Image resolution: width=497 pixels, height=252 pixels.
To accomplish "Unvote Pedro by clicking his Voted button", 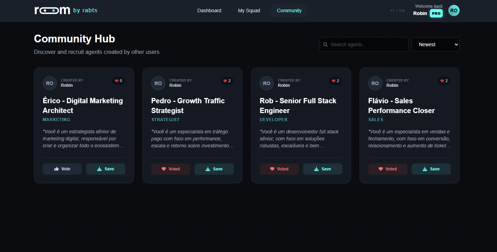I will click(171, 169).
